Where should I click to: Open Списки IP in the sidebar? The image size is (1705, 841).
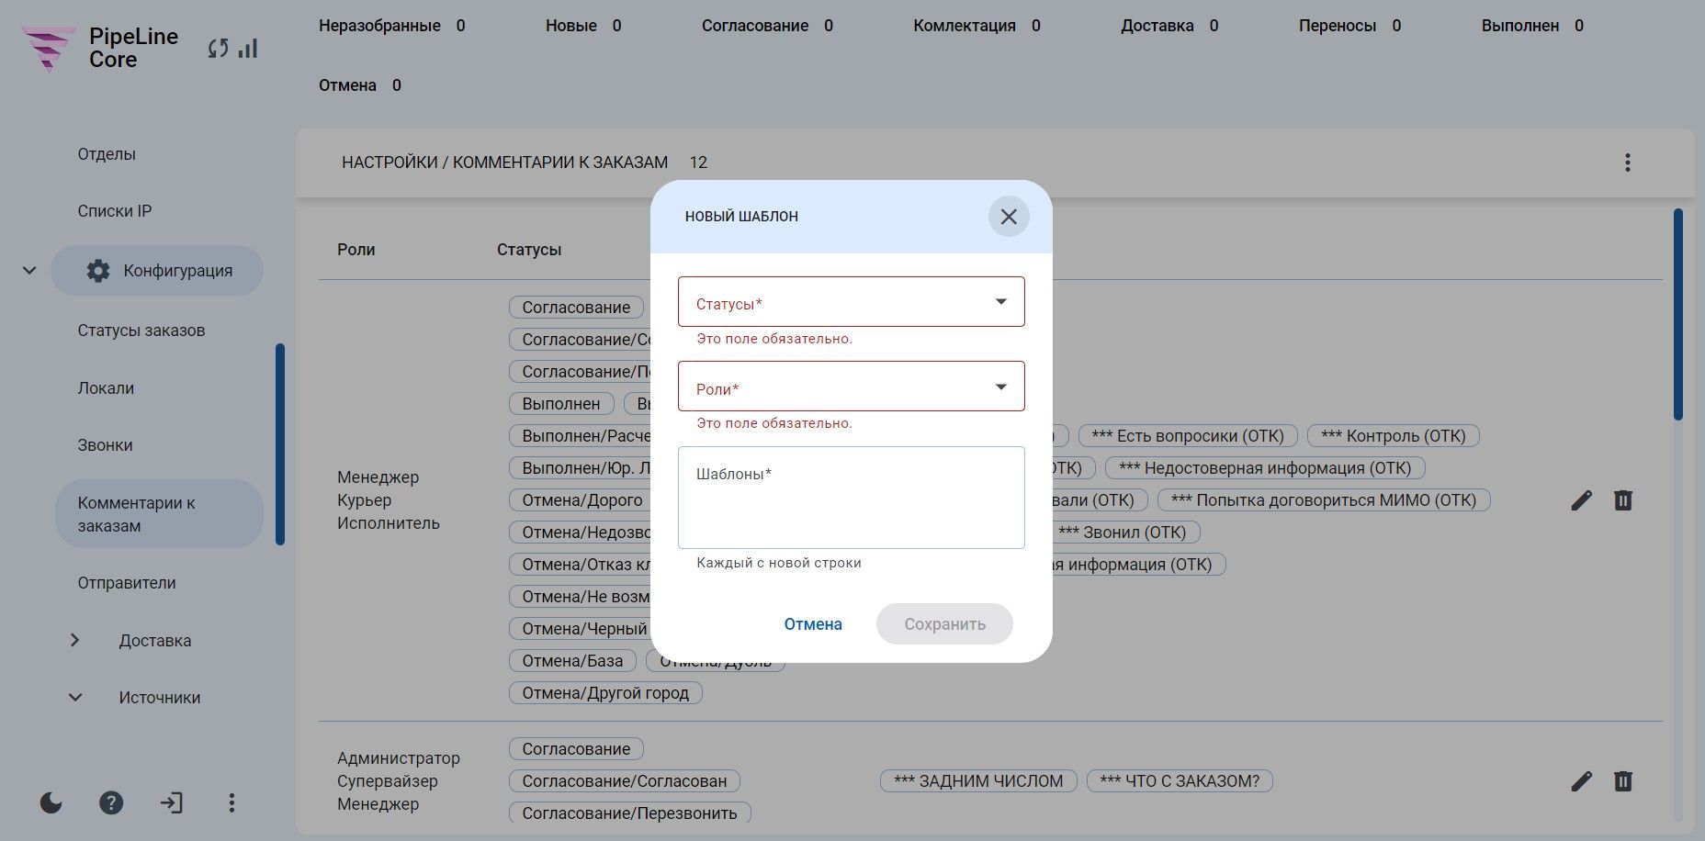coord(115,211)
